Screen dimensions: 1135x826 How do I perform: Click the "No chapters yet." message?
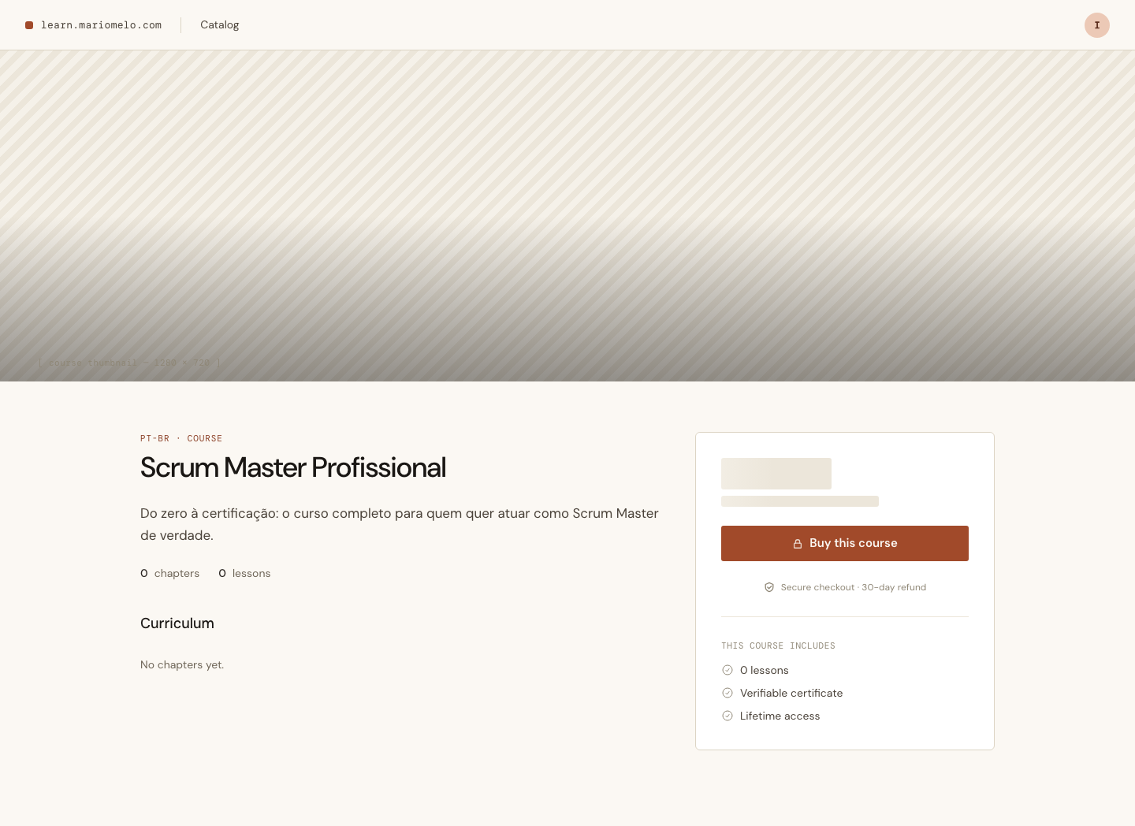(x=182, y=664)
